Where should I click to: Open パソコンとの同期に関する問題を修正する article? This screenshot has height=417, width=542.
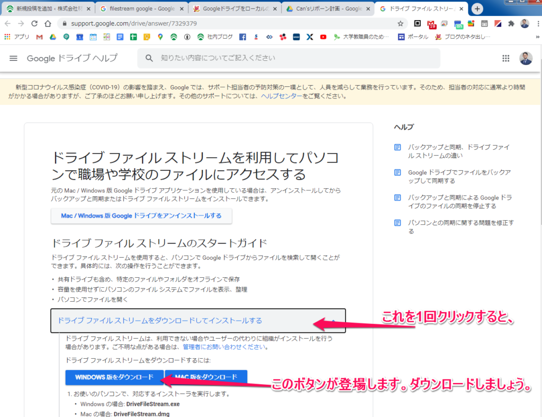point(461,227)
